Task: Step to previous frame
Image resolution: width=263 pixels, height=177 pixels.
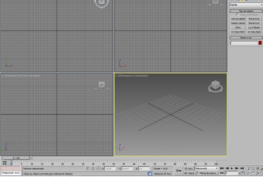Action: click(227, 168)
